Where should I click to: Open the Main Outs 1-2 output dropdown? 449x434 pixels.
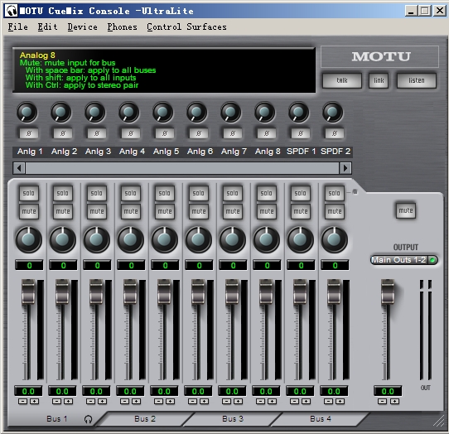(x=403, y=260)
